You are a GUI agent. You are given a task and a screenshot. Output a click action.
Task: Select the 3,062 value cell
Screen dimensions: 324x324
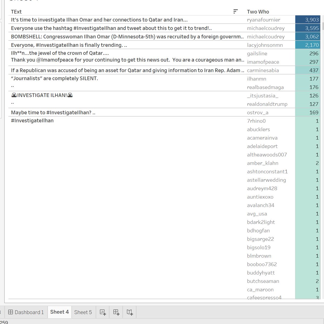(x=308, y=36)
